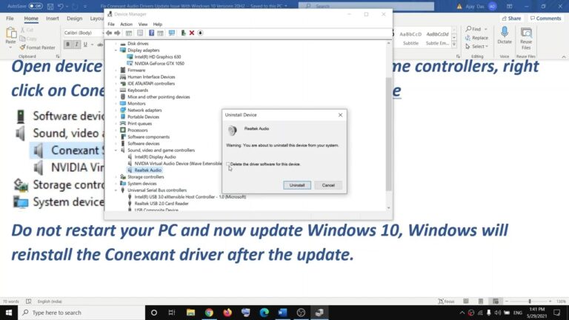Click the blue Help icon in Device Manager toolbar
Image resolution: width=569 pixels, height=320 pixels.
point(151,33)
